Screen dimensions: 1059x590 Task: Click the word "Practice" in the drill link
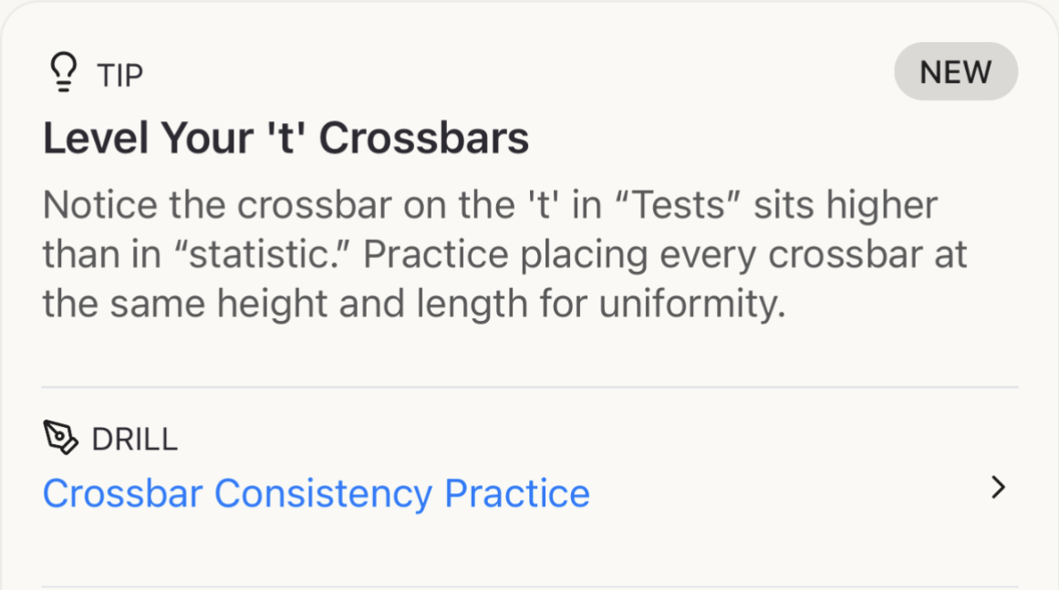pos(516,493)
